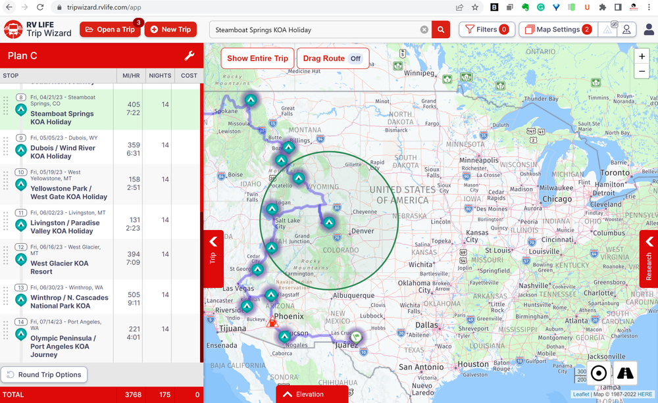The image size is (658, 403).
Task: Click campground marker near Flagstaff
Action: coord(271,295)
